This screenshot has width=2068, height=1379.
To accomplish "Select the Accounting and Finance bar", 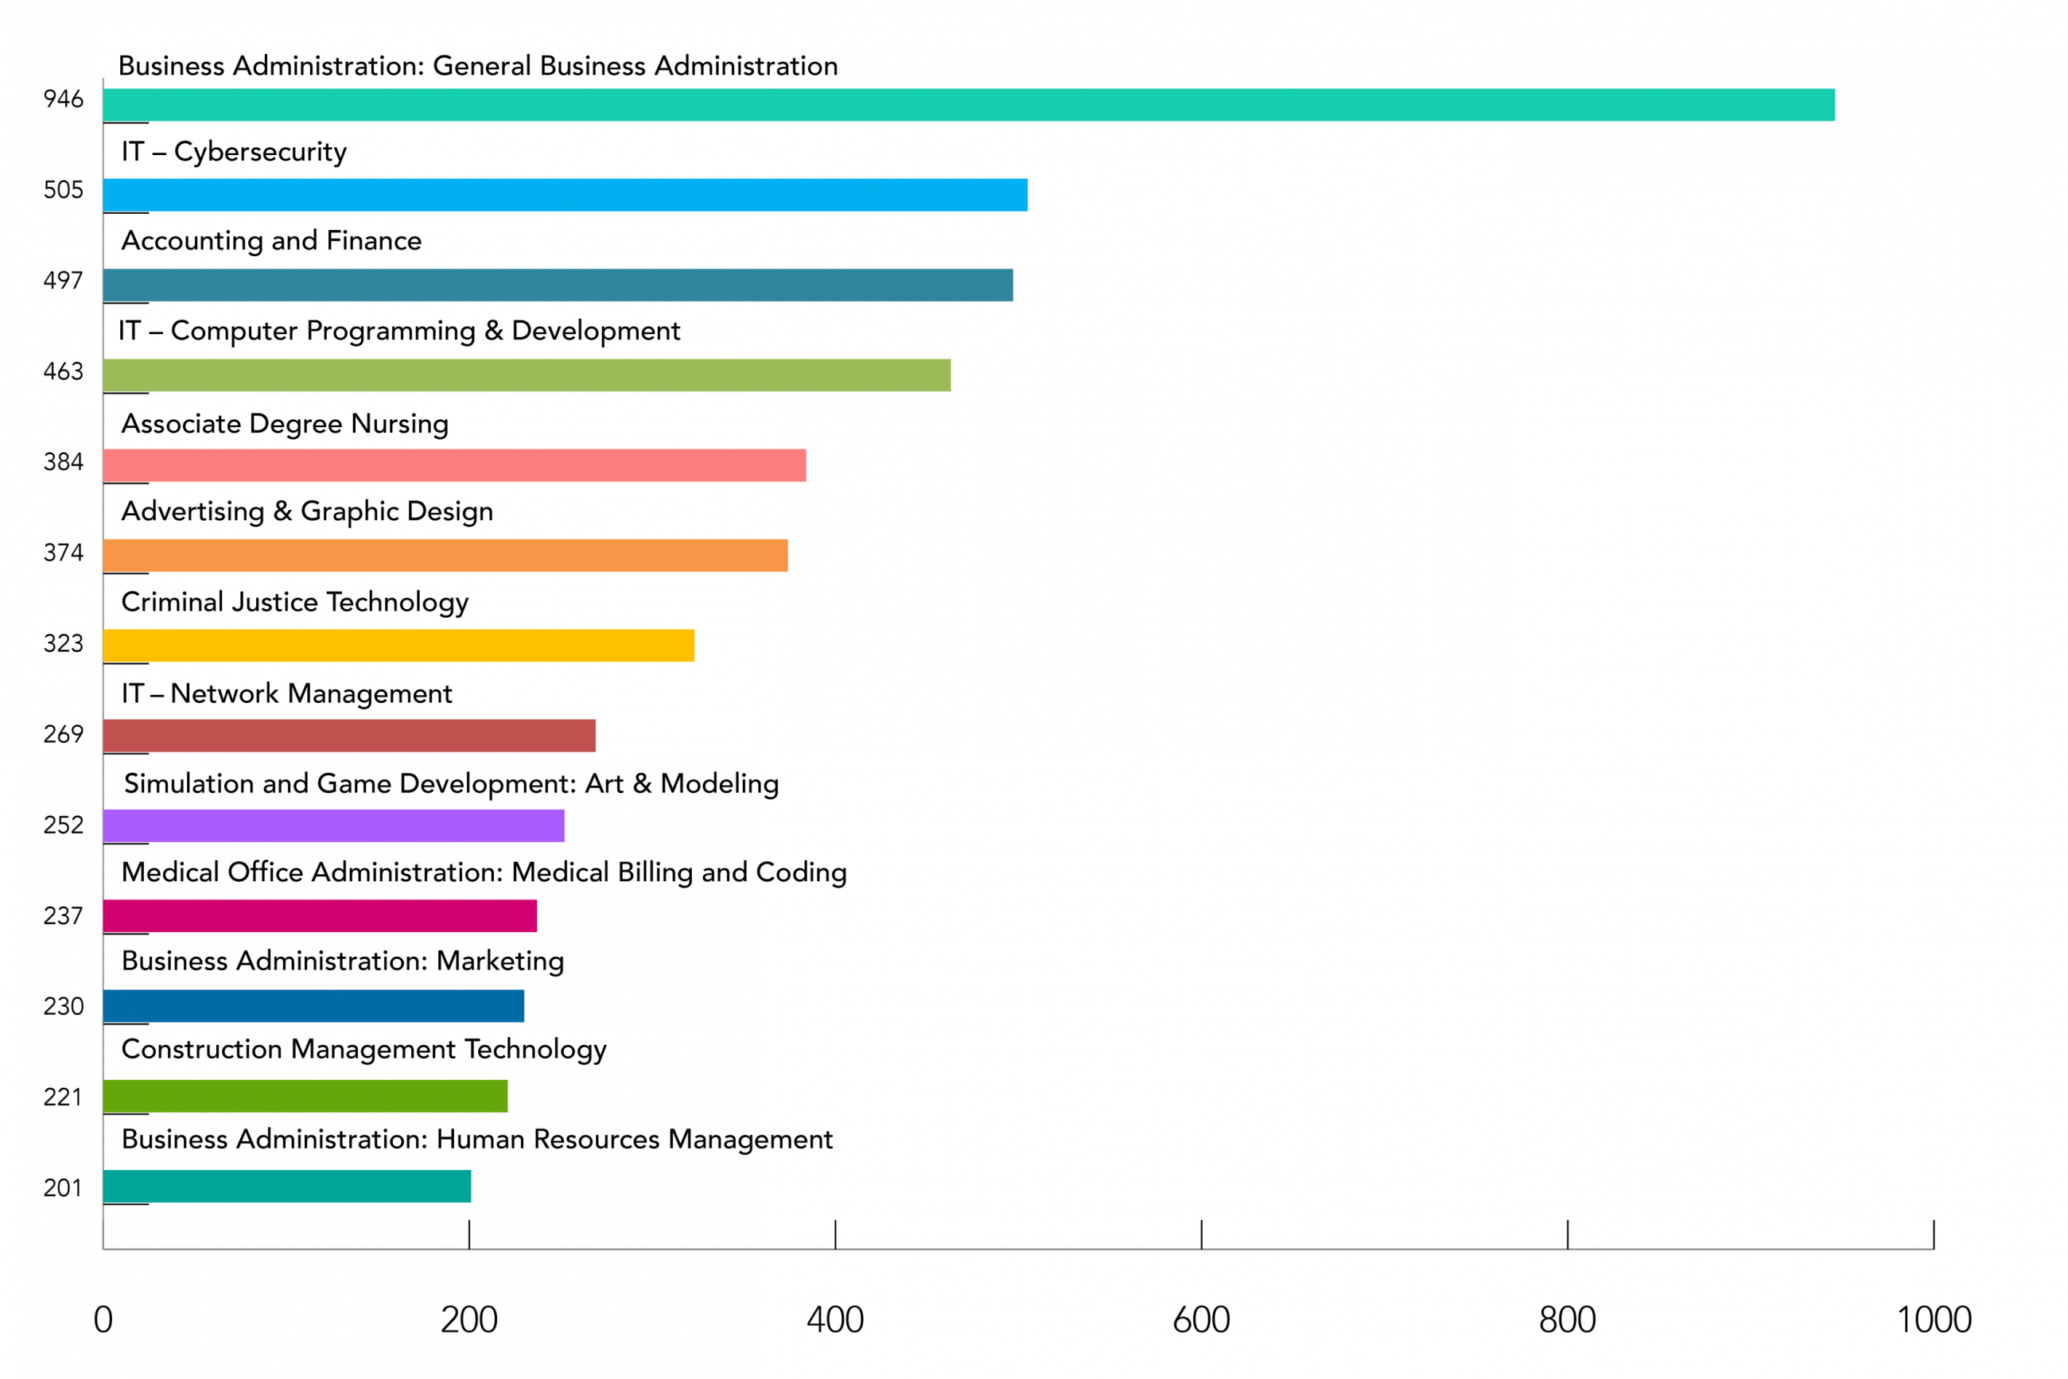I will click(558, 285).
